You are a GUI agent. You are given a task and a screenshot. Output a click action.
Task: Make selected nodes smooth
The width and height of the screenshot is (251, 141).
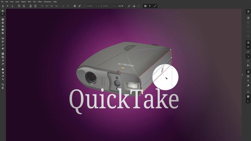(x=47, y=6)
